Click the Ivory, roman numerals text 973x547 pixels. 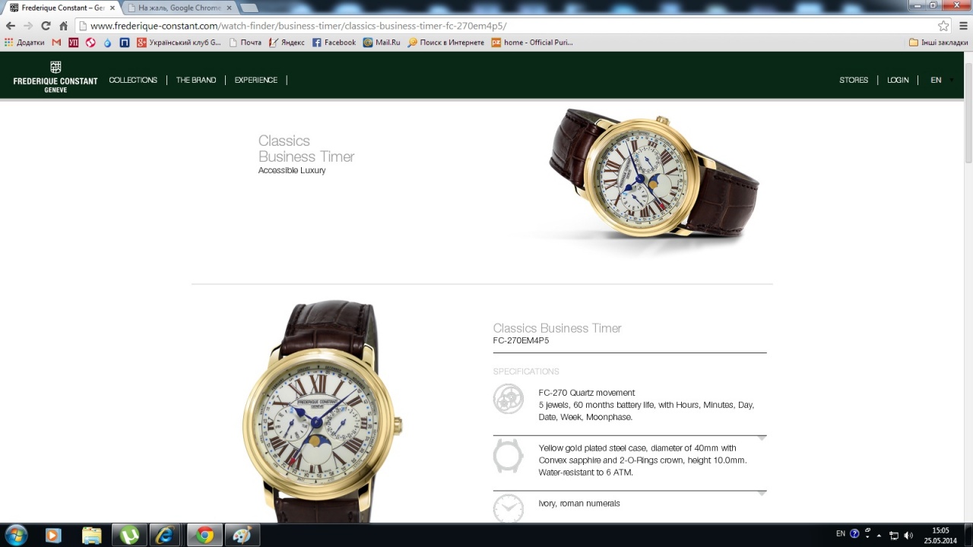(x=579, y=504)
